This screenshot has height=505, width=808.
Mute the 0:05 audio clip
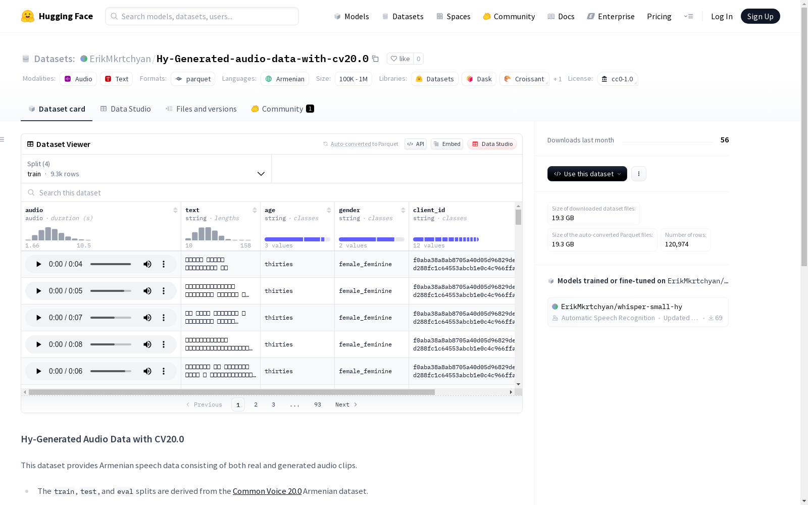click(147, 291)
